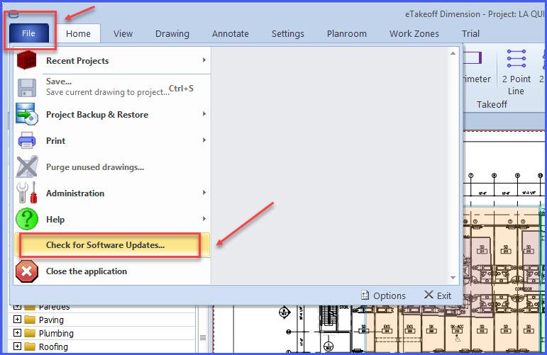
Task: Click the Save floppy disk icon
Action: (x=26, y=87)
